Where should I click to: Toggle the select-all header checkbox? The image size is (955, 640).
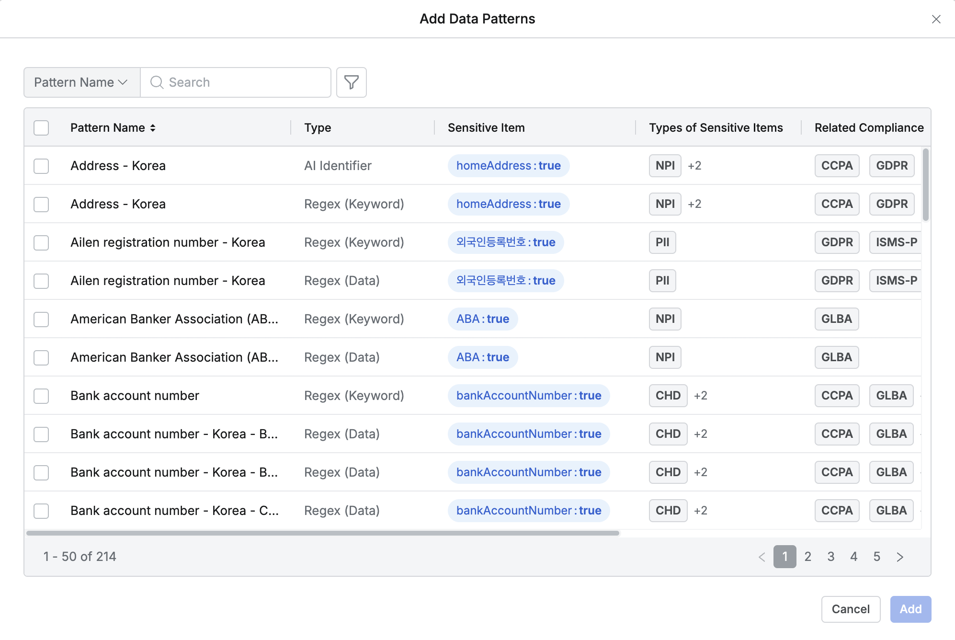pyautogui.click(x=41, y=128)
